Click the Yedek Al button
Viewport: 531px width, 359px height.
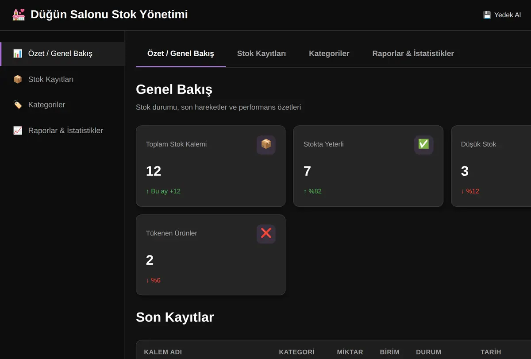[x=502, y=15]
